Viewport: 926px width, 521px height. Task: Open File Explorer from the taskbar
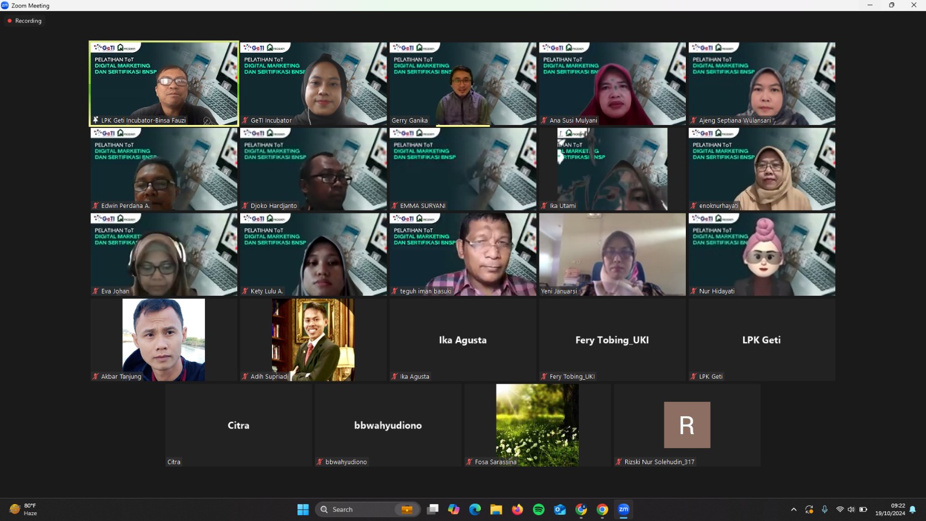tap(496, 509)
